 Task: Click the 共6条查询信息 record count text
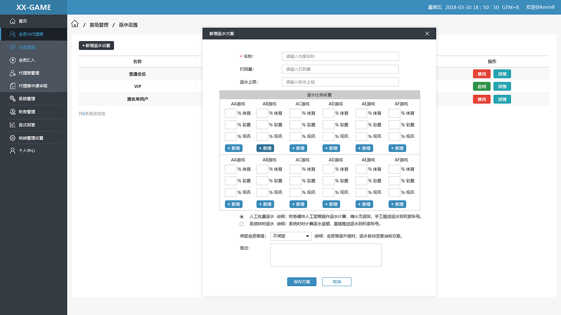click(x=92, y=114)
